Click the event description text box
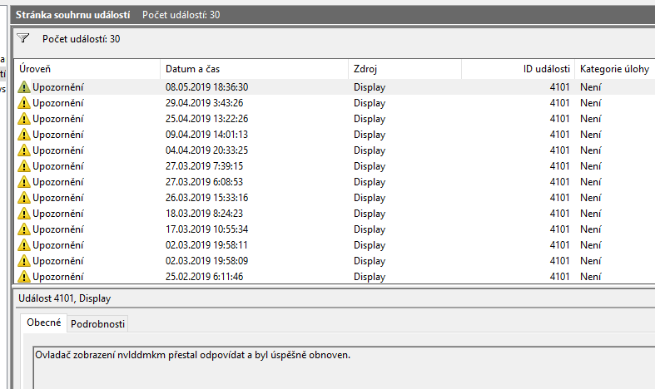Image resolution: width=655 pixels, height=389 pixels. click(333, 366)
